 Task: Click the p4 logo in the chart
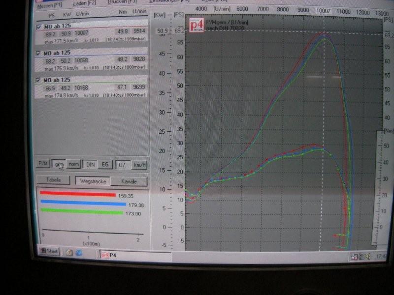196,25
